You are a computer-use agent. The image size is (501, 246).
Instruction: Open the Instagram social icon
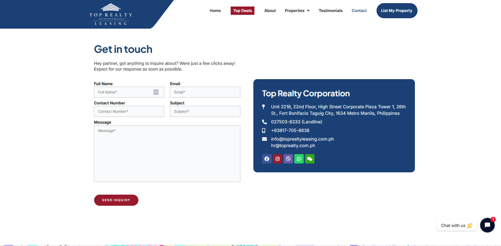[277, 159]
